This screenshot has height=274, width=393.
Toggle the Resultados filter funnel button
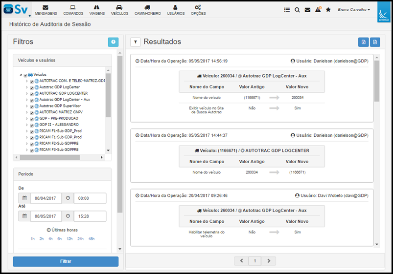point(136,42)
